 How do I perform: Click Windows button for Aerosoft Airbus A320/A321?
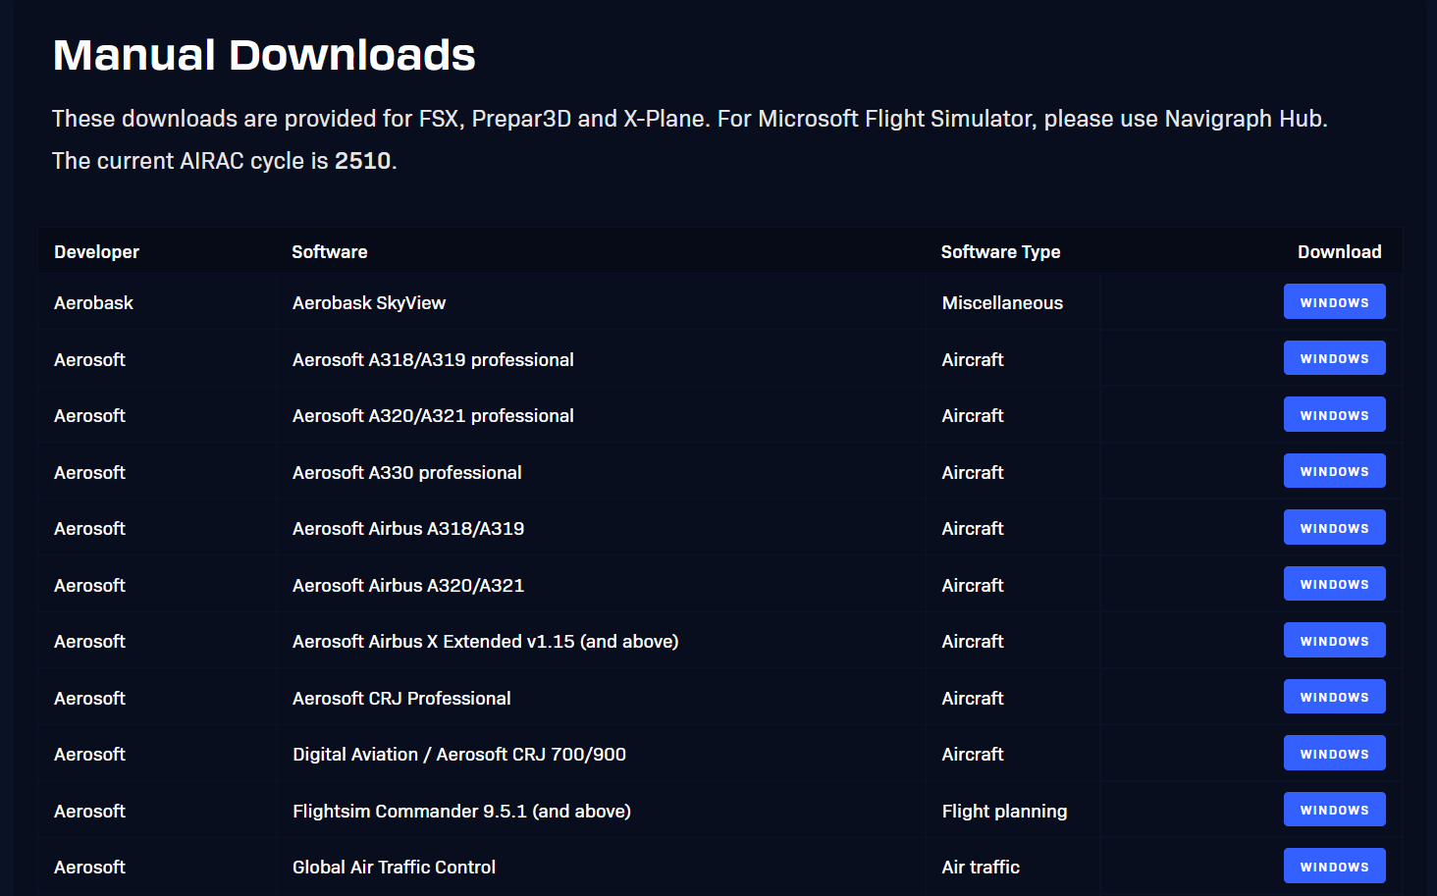pos(1334,584)
